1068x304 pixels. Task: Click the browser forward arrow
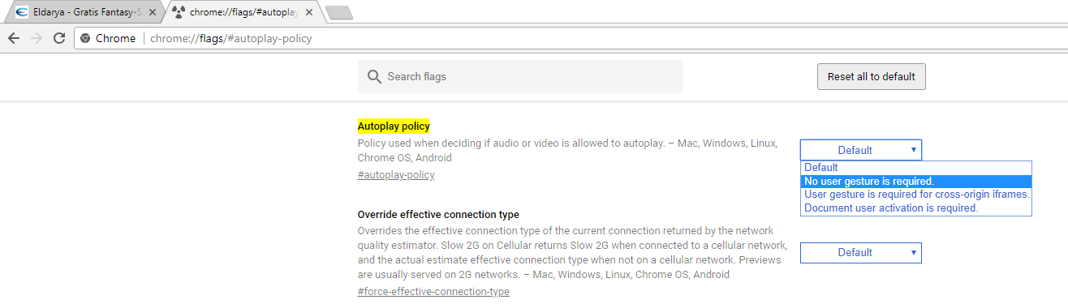[37, 38]
